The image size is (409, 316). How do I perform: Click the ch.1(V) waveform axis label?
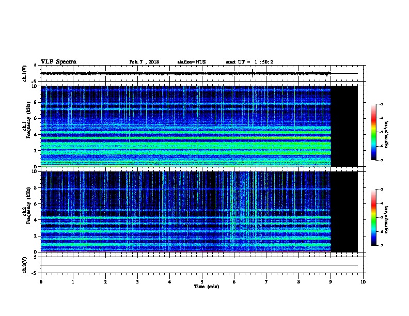pos(24,73)
